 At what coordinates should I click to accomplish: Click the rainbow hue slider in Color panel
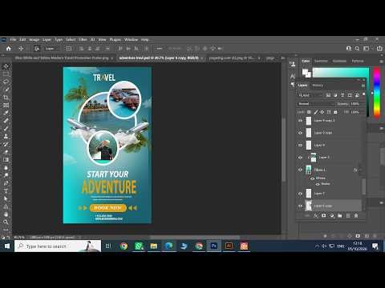(377, 92)
